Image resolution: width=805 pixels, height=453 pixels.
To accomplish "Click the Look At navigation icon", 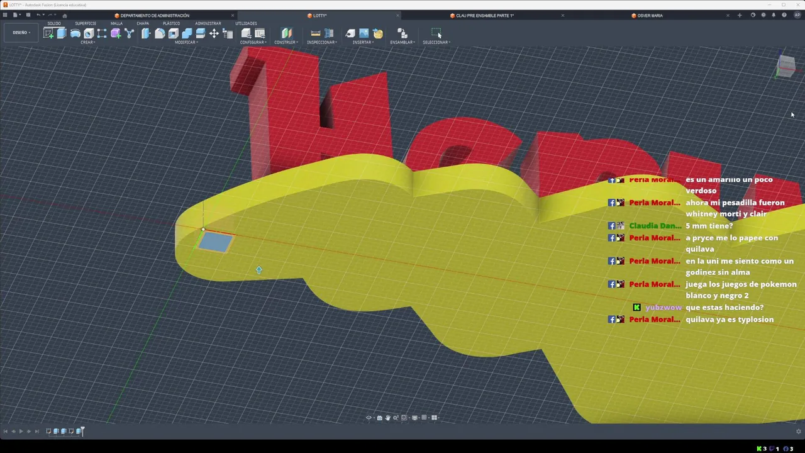I will coord(379,418).
